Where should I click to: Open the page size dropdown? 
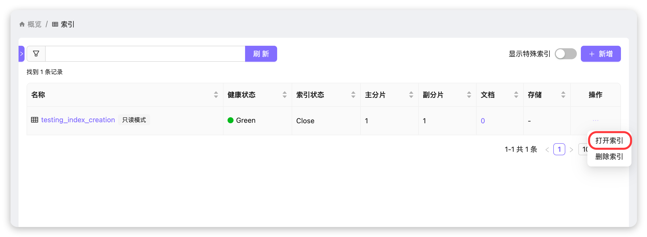[583, 149]
